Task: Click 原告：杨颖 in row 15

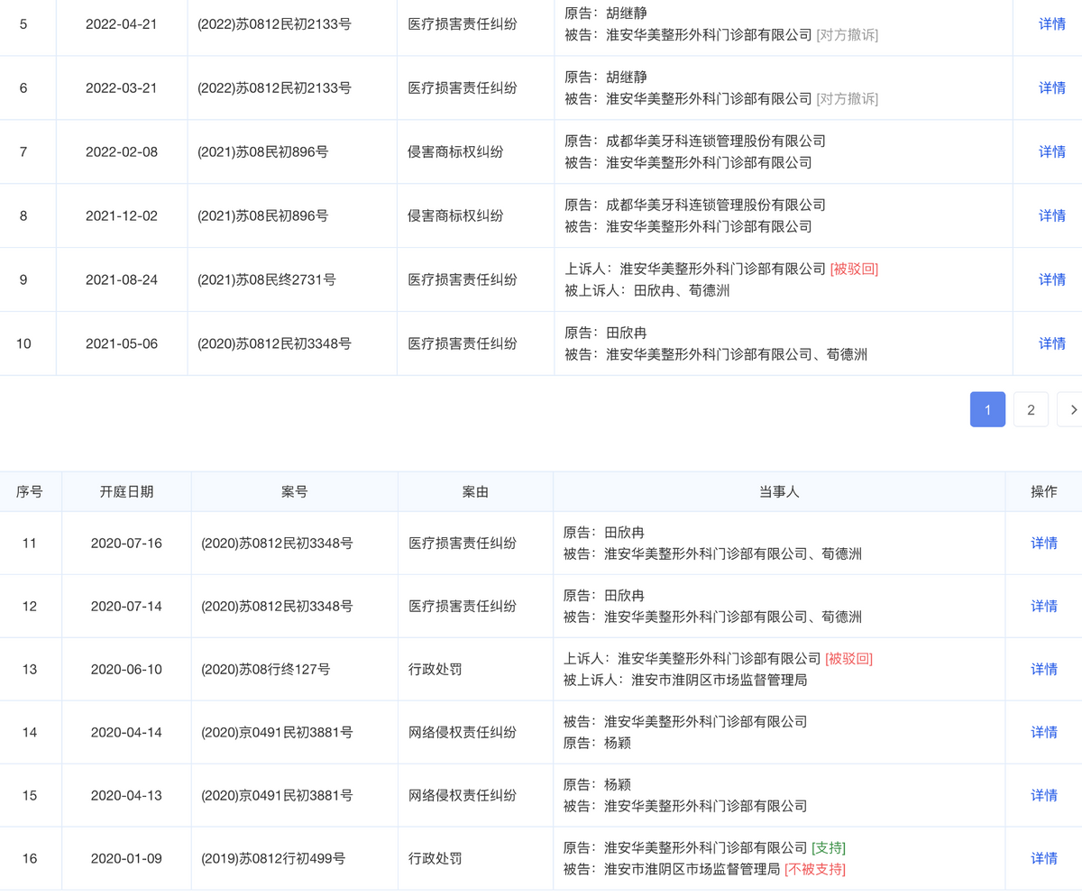Action: [597, 784]
